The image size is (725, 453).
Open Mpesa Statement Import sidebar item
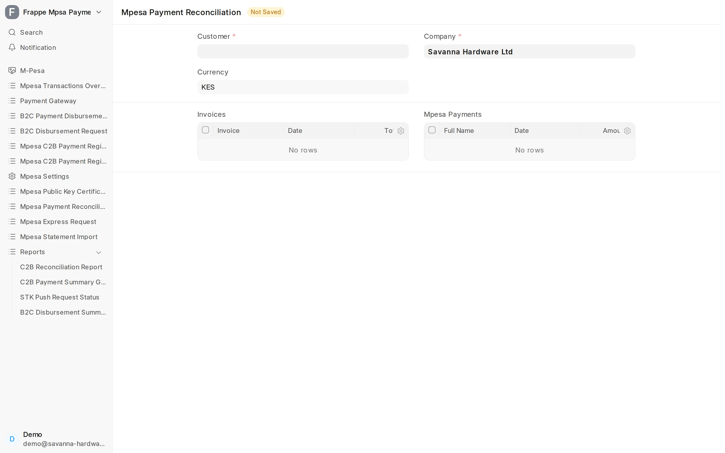pyautogui.click(x=56, y=237)
